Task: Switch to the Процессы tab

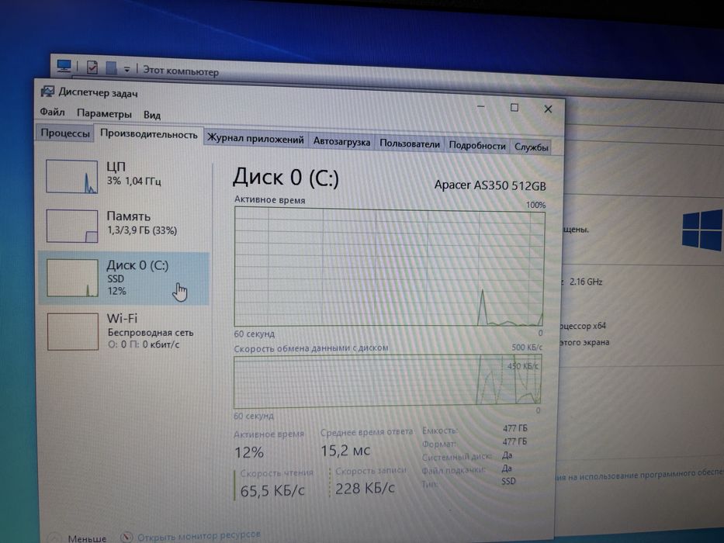Action: tap(65, 133)
